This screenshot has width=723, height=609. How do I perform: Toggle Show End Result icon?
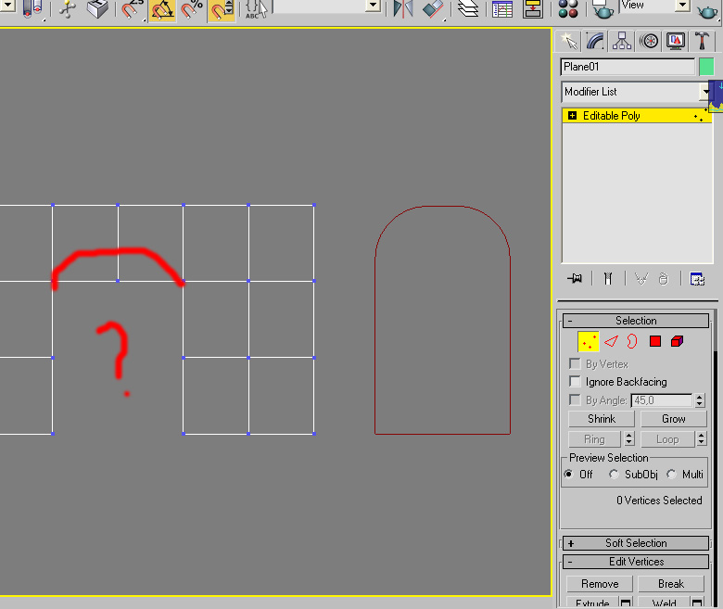(x=608, y=278)
